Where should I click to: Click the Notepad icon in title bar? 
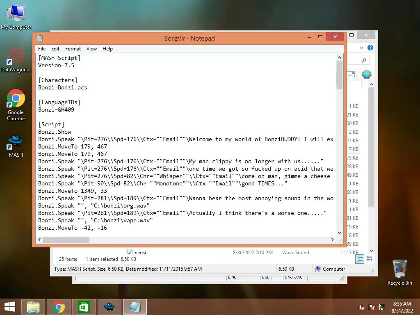[x=40, y=38]
